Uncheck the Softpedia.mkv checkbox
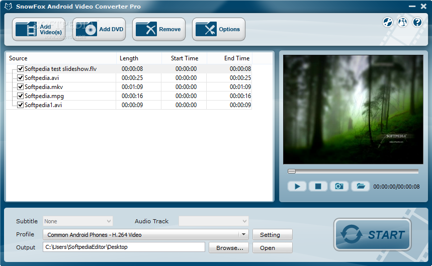 tap(21, 86)
